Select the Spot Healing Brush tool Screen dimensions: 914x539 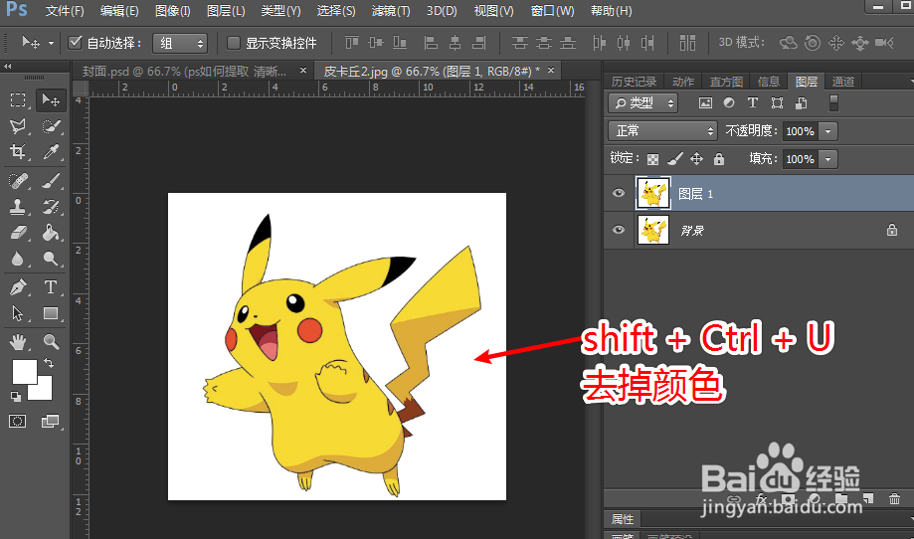[x=18, y=181]
